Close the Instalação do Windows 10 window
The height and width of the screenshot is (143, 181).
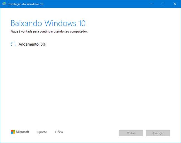(175, 4)
